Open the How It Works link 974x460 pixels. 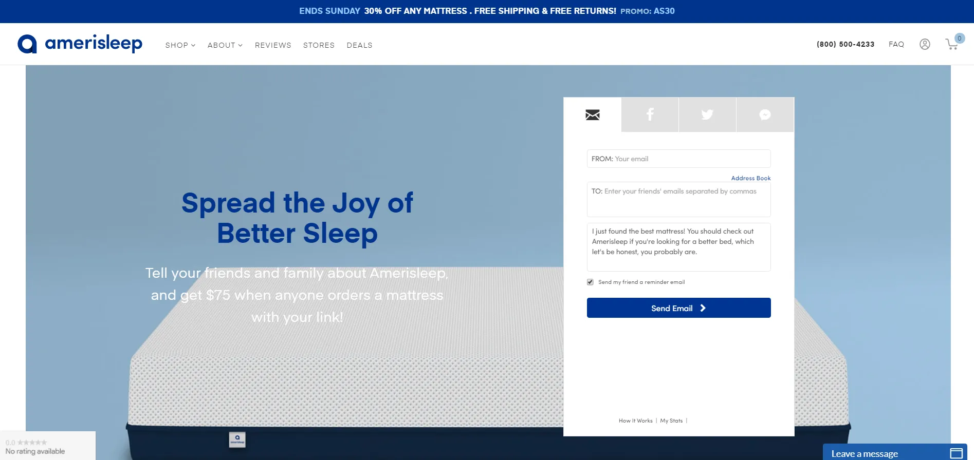[x=635, y=420]
